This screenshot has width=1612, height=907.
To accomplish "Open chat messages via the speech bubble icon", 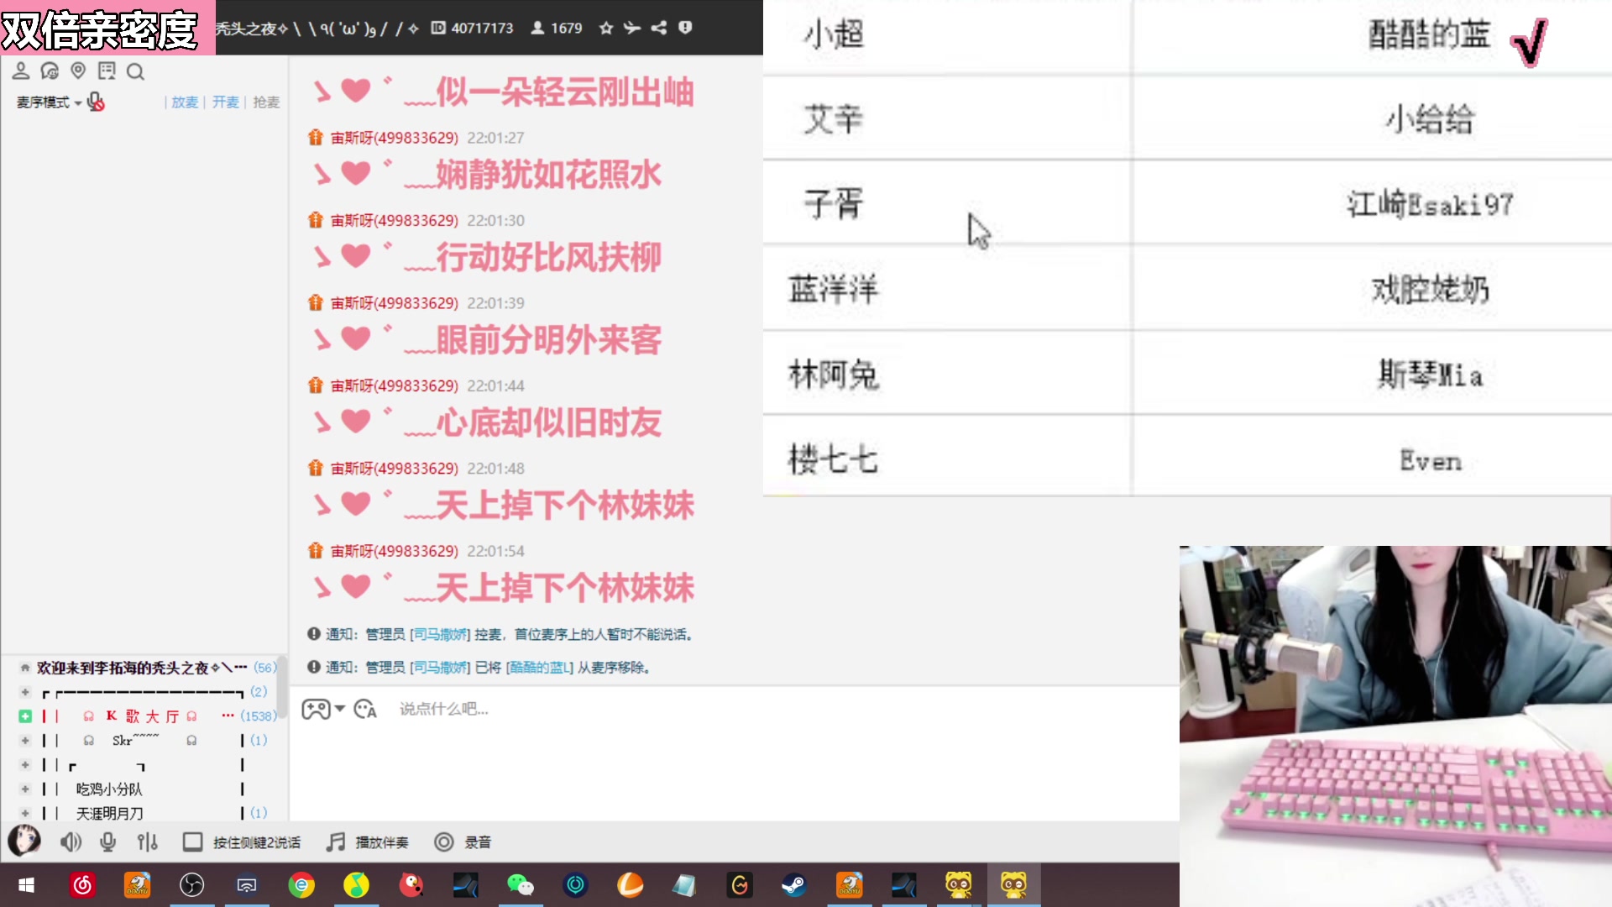I will tap(50, 71).
